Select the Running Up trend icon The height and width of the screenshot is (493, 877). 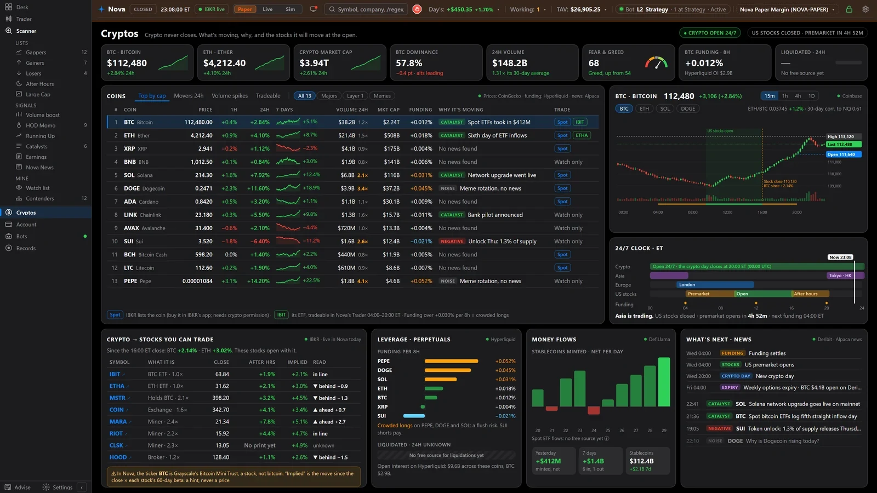pos(19,135)
